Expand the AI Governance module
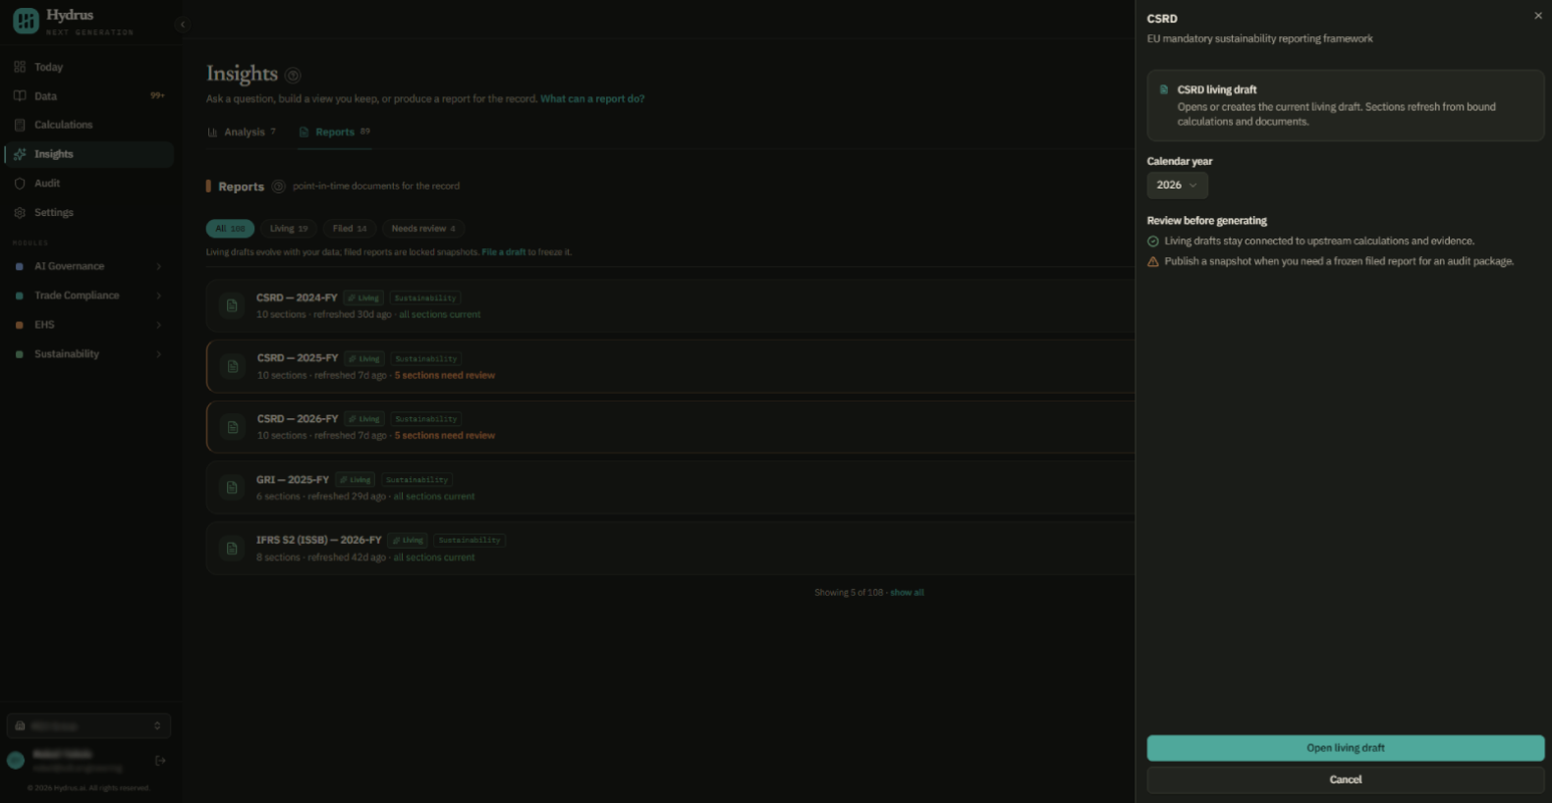 159,266
